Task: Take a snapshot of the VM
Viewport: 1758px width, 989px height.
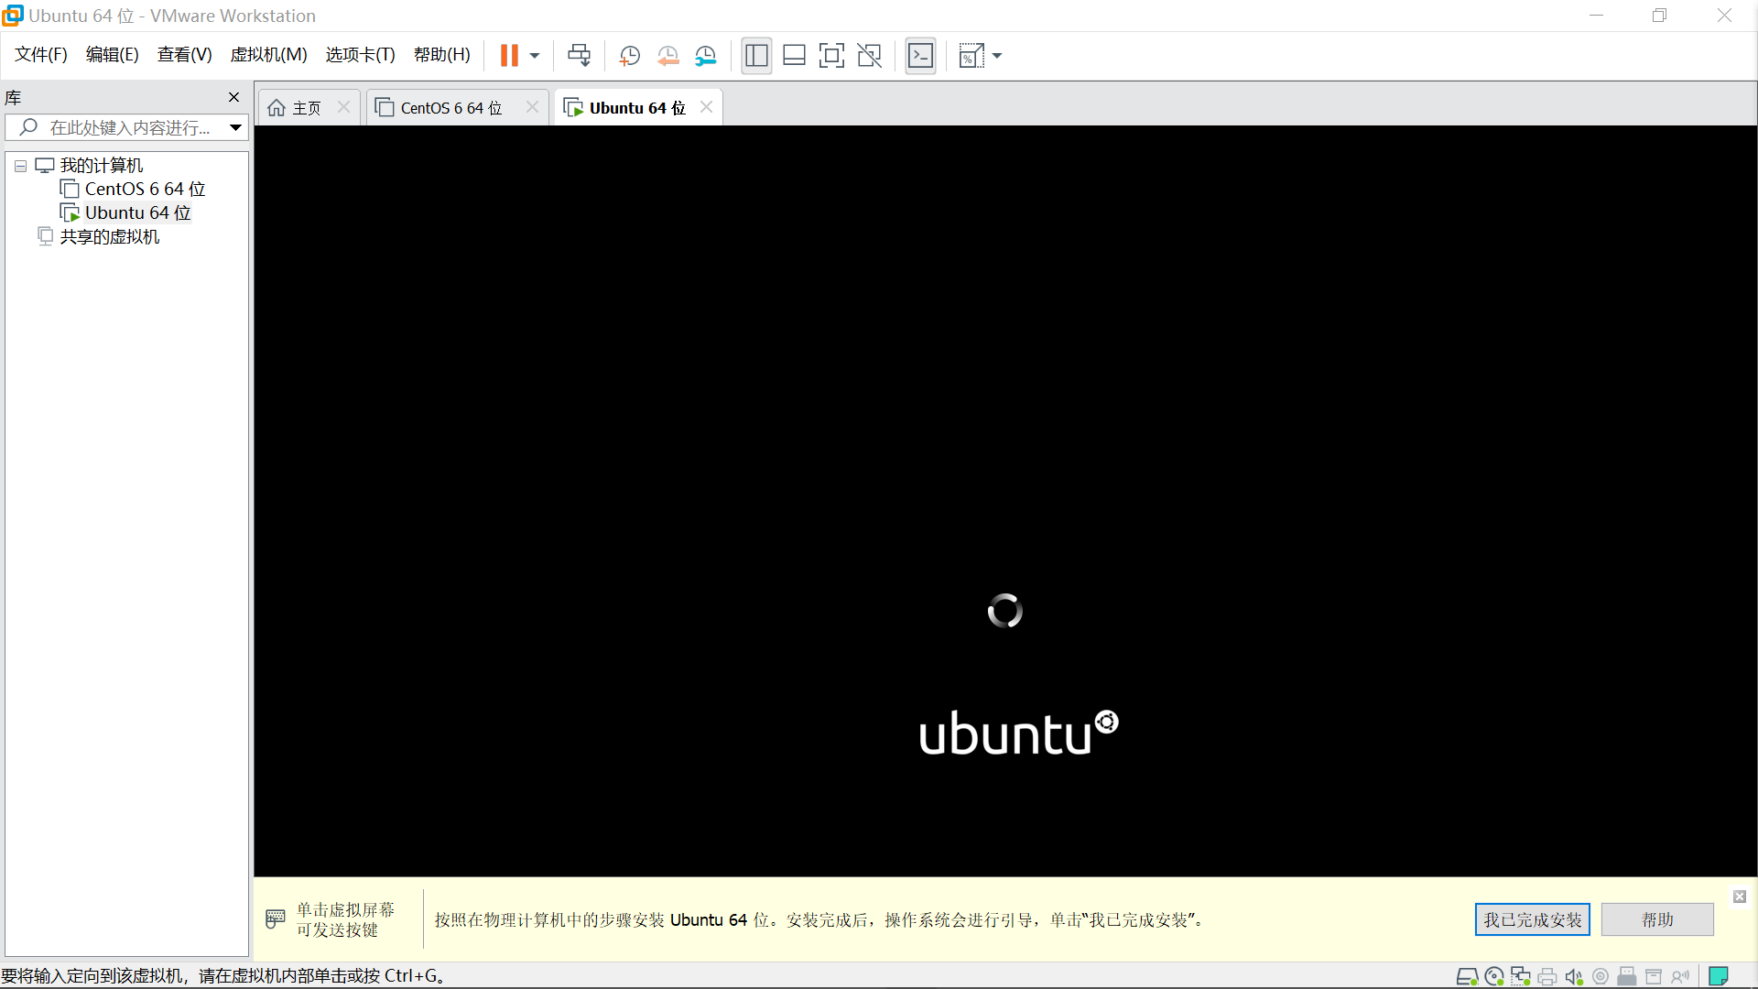Action: click(x=629, y=56)
